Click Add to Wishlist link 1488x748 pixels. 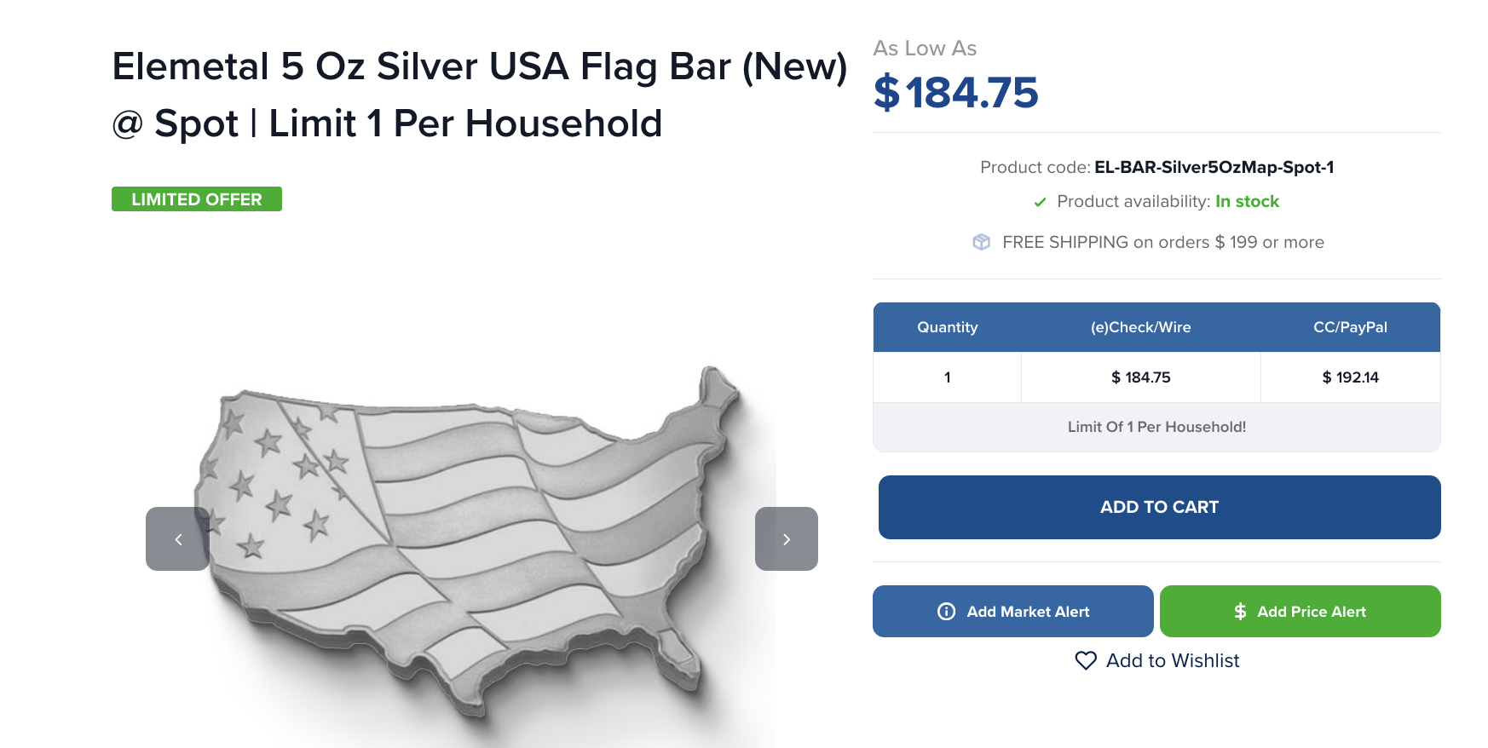(x=1173, y=660)
